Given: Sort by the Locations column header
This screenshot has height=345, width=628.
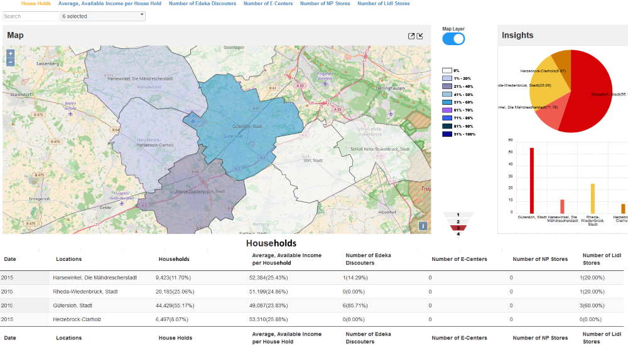Looking at the screenshot, I should pos(69,259).
